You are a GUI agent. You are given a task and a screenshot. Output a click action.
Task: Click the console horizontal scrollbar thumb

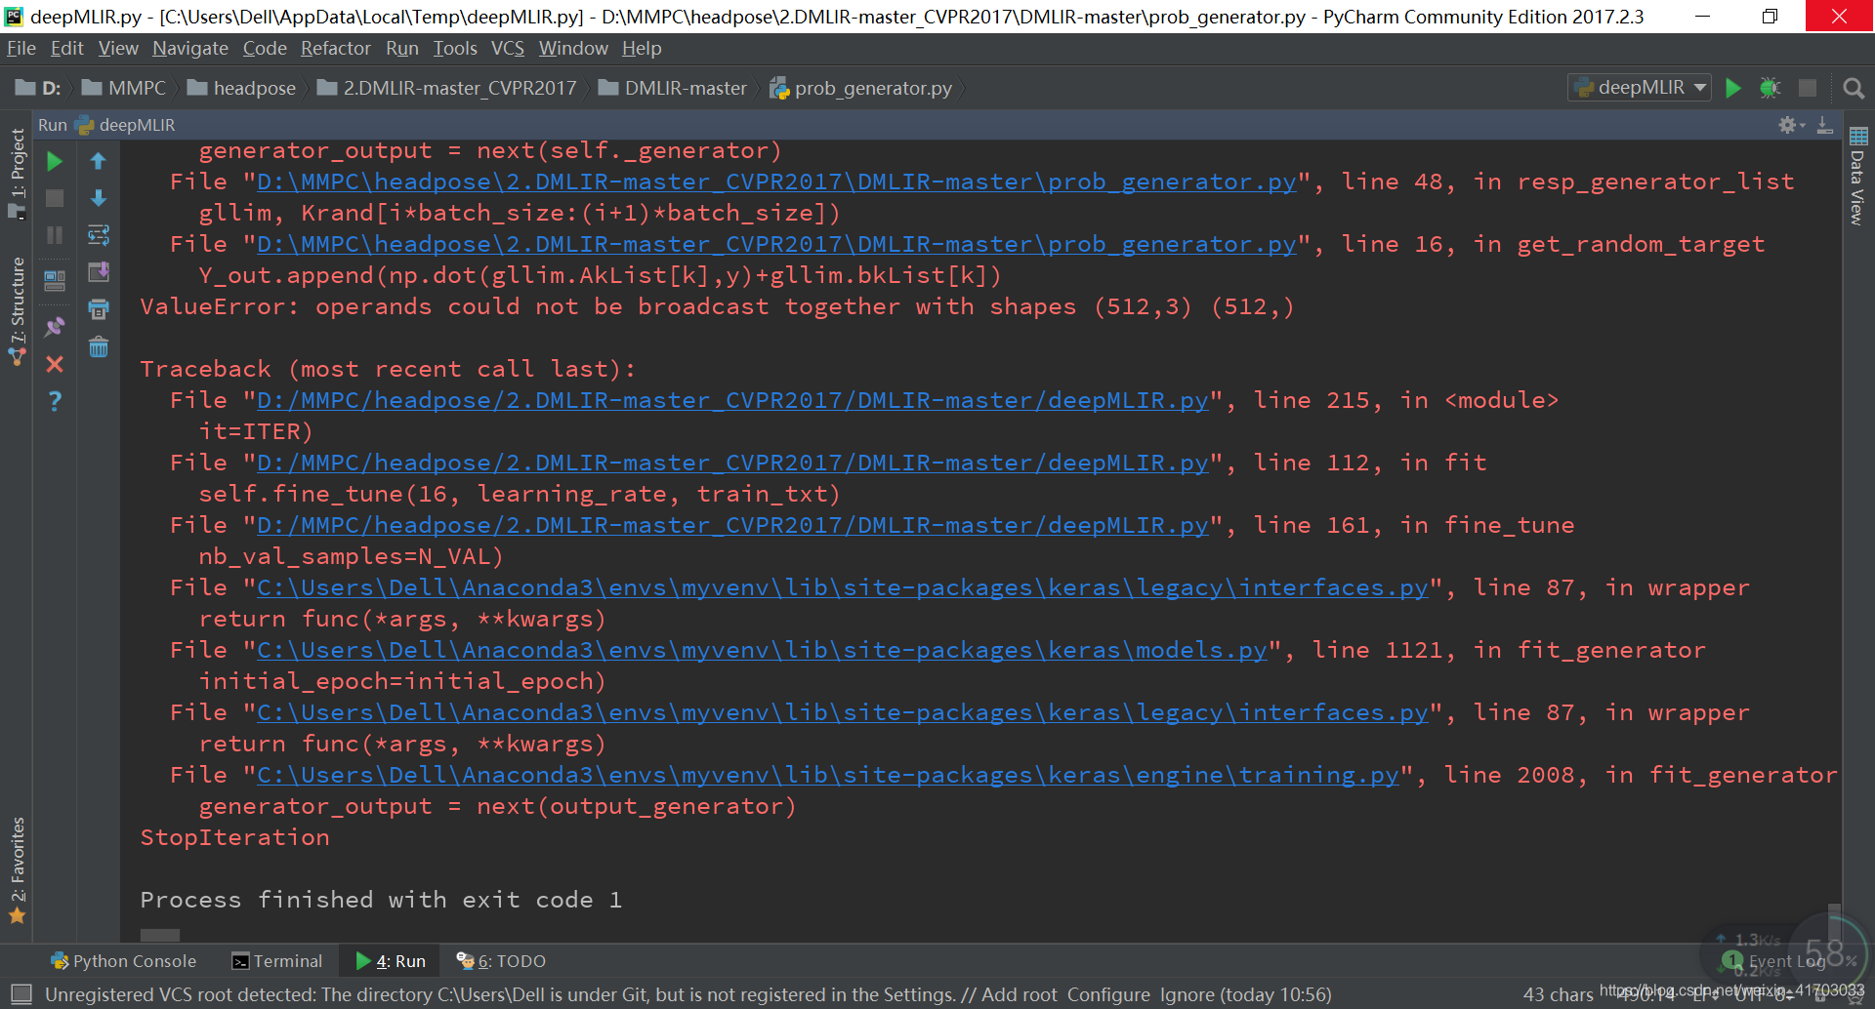tap(160, 935)
